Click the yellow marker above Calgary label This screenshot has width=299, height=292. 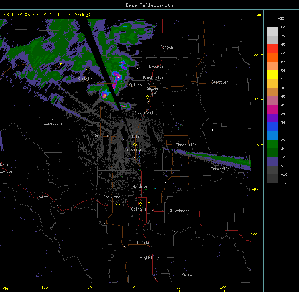click(x=140, y=204)
